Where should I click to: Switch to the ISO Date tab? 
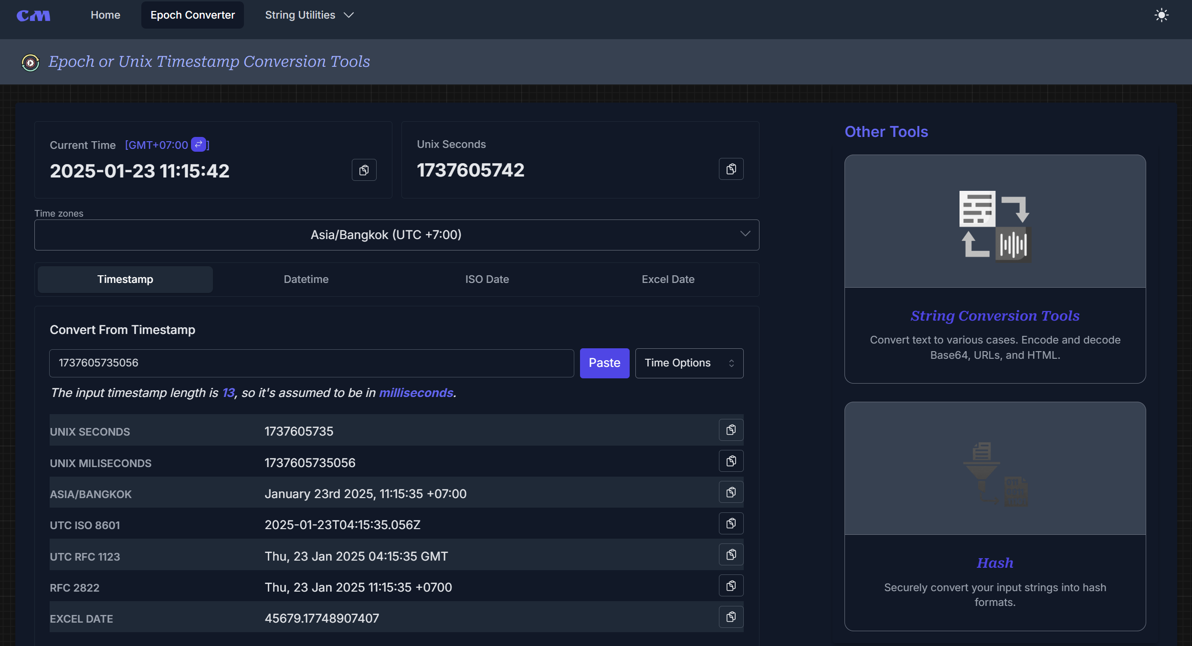[x=487, y=280]
